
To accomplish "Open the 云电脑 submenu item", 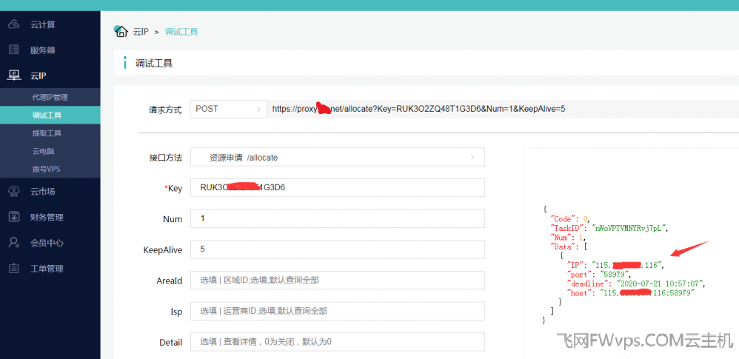I will point(50,151).
